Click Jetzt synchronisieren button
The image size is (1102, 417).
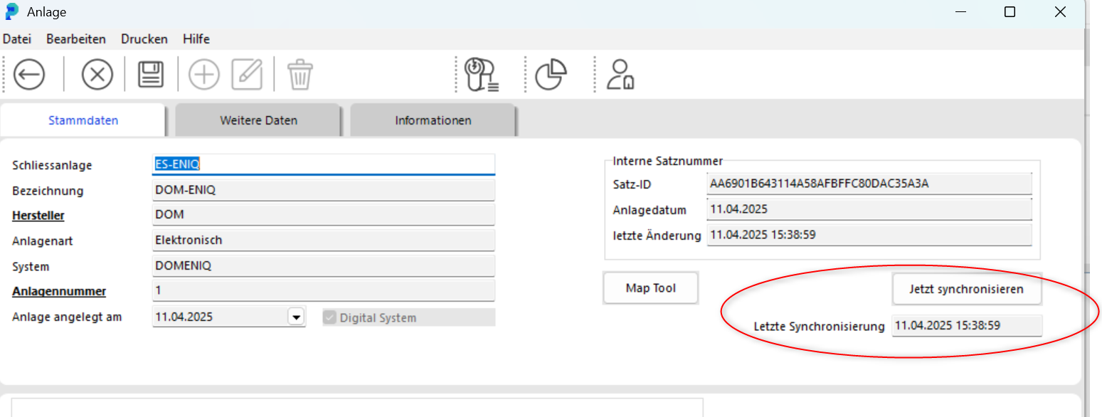tap(966, 289)
